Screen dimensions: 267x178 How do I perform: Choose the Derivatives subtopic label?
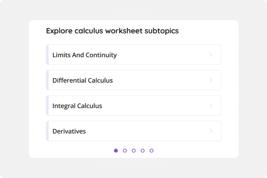[x=69, y=131]
